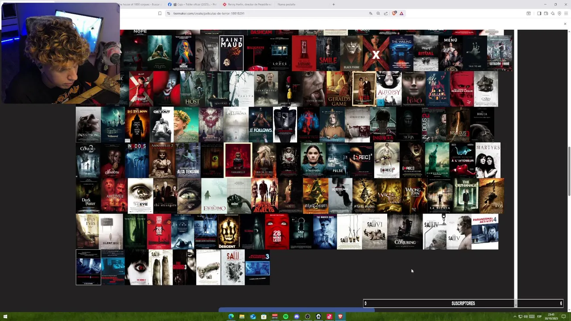Select The Eye poster
This screenshot has width=571, height=321.
tap(141, 196)
